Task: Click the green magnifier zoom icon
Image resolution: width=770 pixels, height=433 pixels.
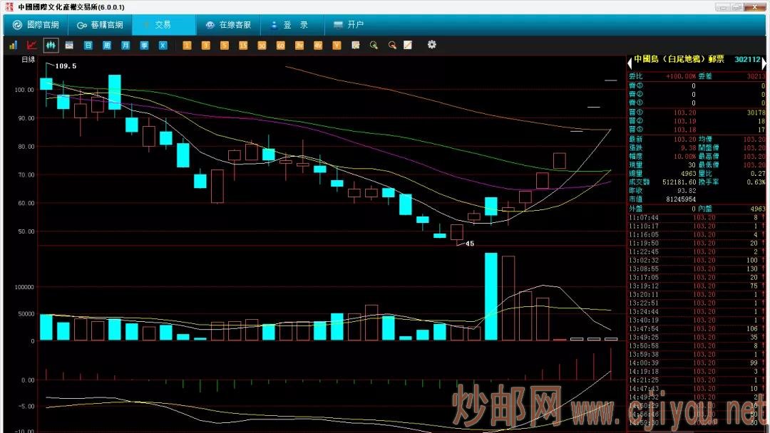Action: click(x=374, y=45)
